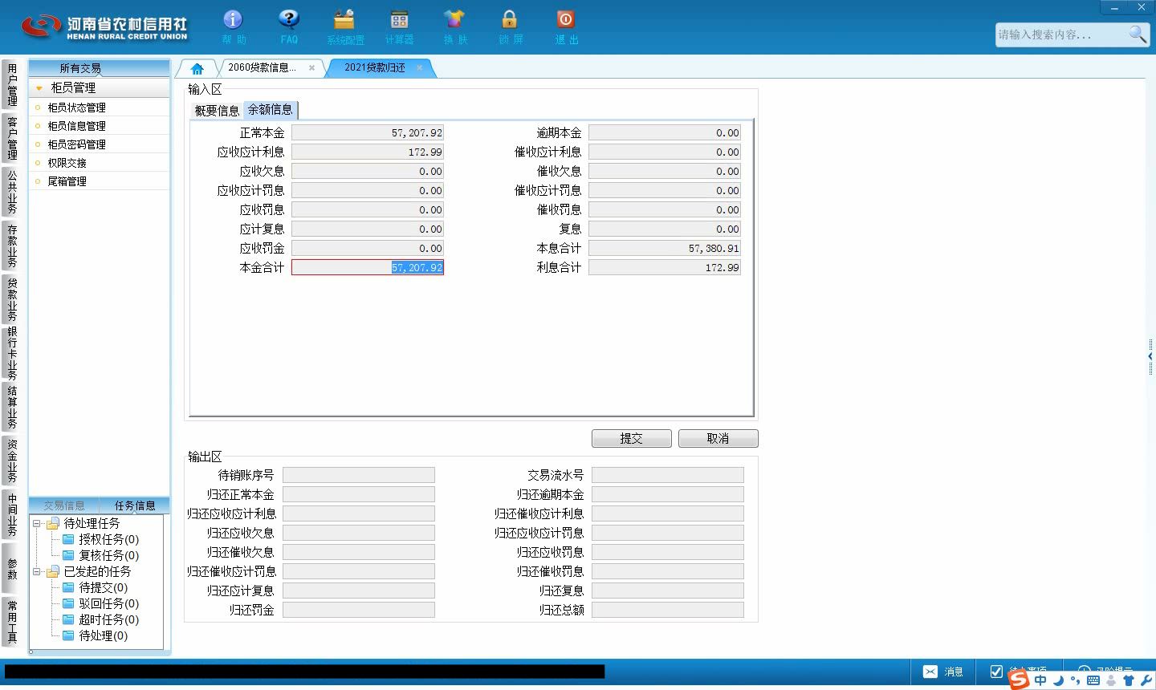Click the 本金合计 input field
The height and width of the screenshot is (690, 1156).
pyautogui.click(x=368, y=267)
